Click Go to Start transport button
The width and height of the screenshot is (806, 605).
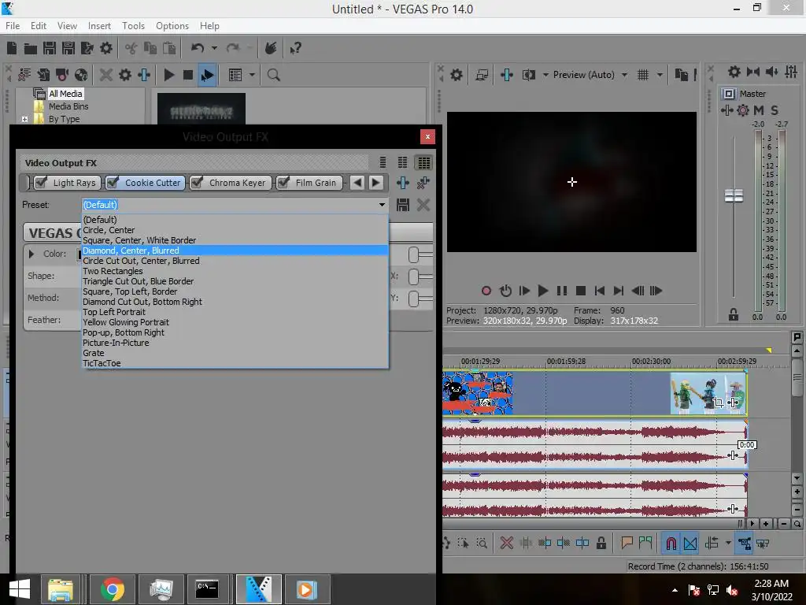[x=599, y=291]
